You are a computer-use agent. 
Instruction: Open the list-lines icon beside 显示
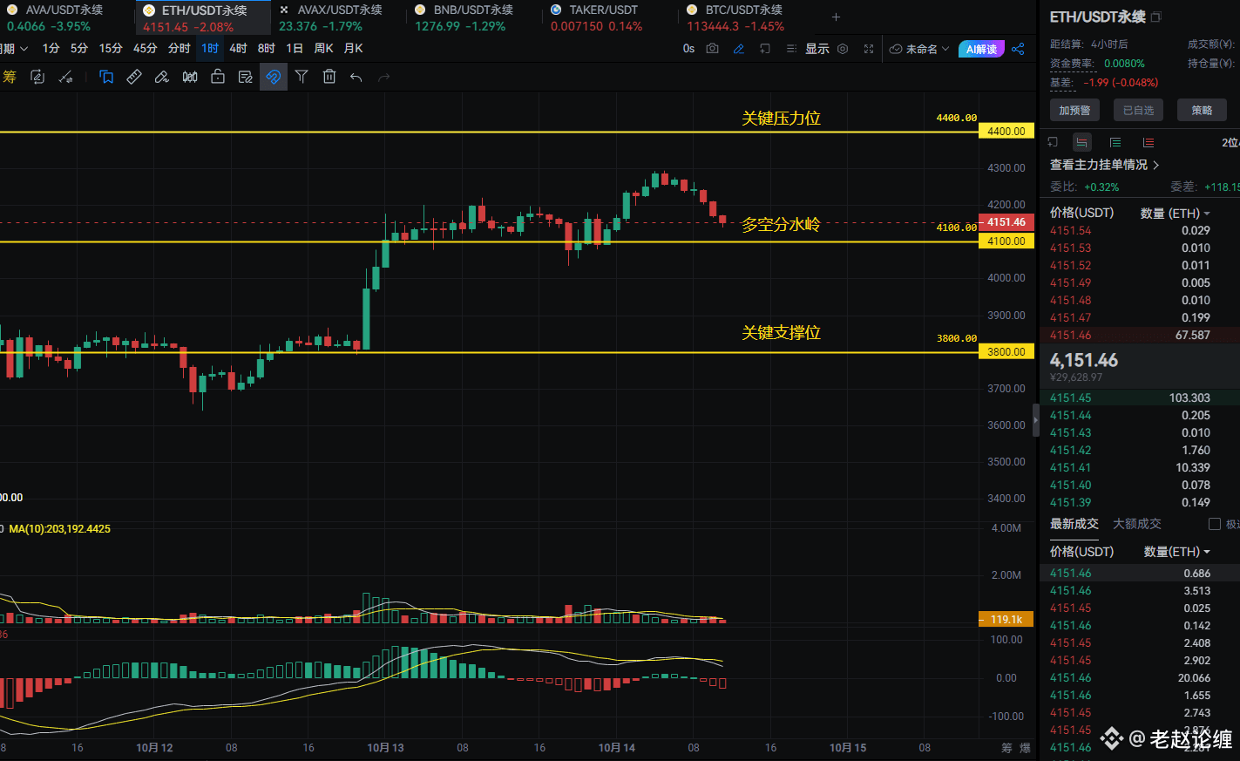point(791,49)
